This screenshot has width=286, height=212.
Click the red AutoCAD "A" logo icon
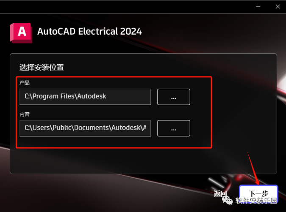pos(21,33)
